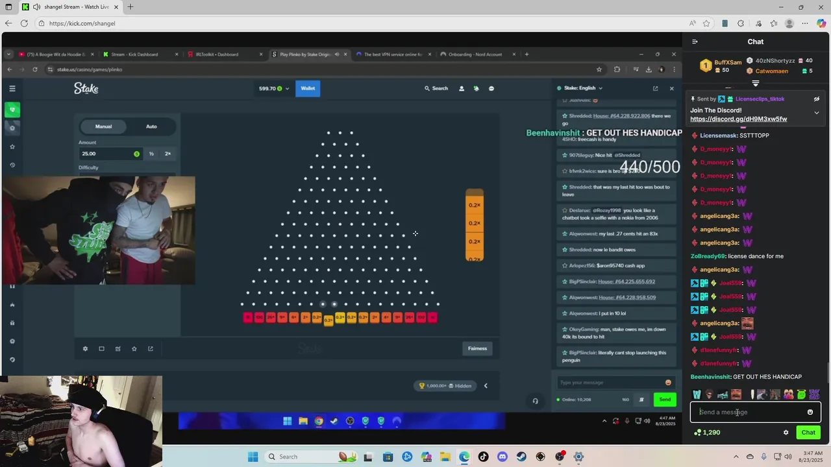
Task: Activate Read aloud in address bar
Action: [693, 23]
